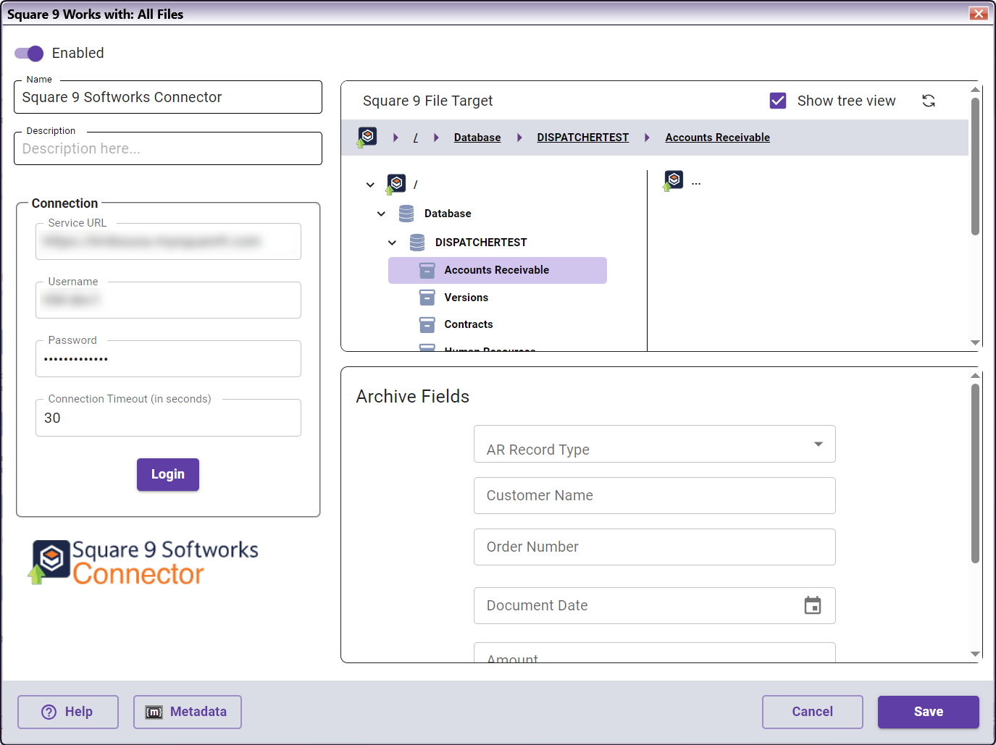Click the Amount field
This screenshot has width=996, height=745.
[655, 652]
